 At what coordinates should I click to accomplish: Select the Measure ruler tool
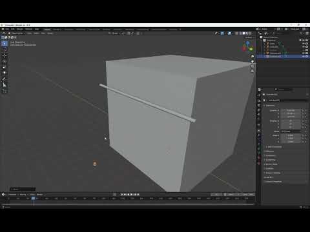pos(5,85)
